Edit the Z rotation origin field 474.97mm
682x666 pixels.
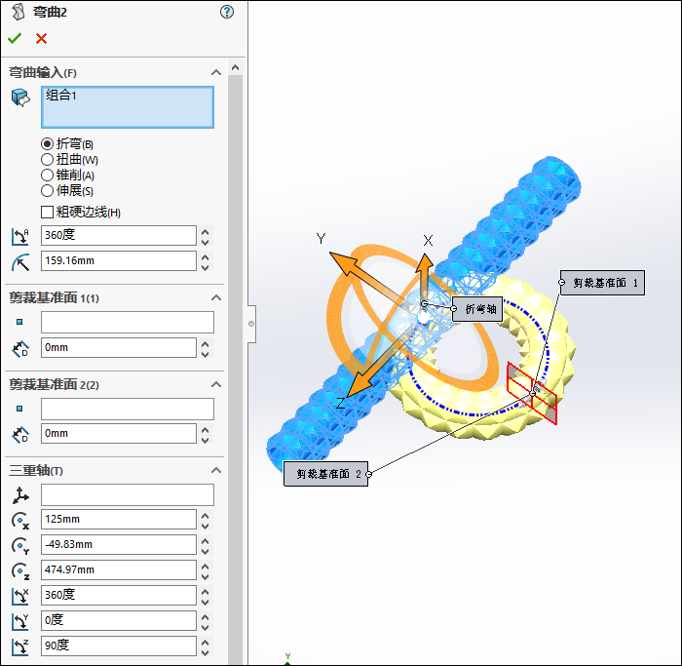pos(118,569)
